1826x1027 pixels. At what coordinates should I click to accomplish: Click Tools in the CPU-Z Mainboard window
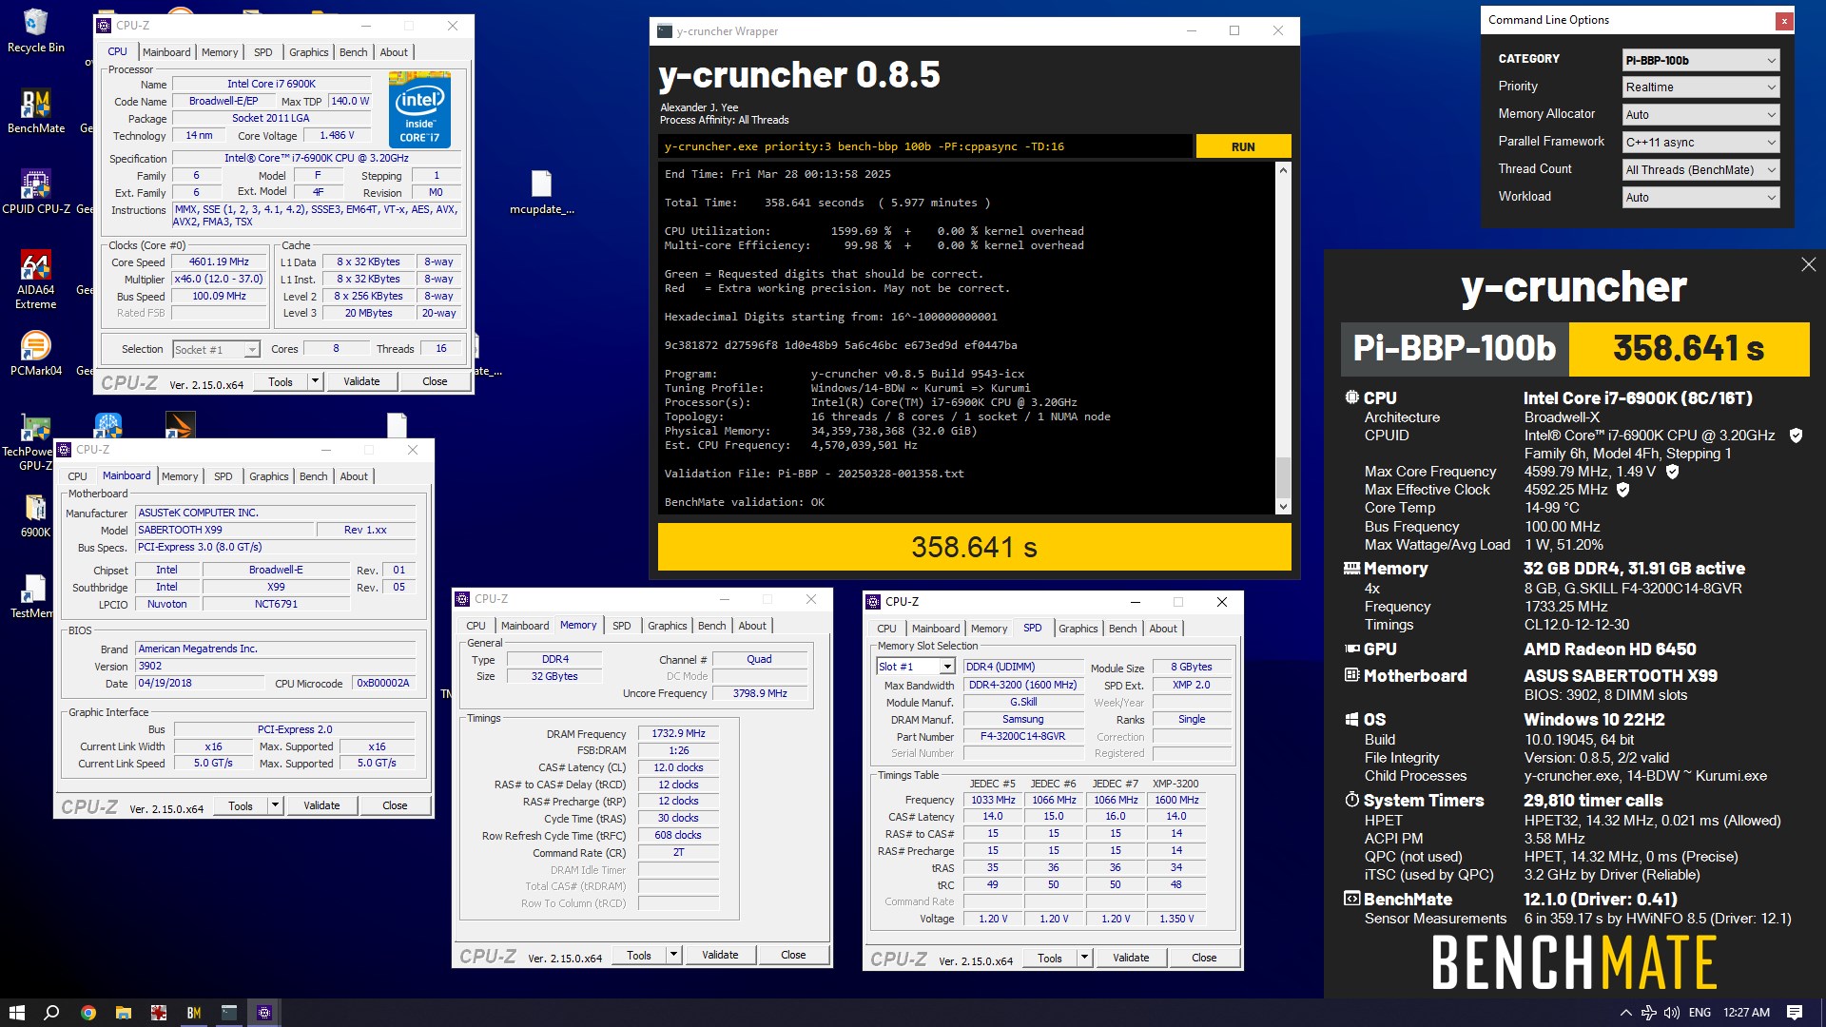point(241,805)
